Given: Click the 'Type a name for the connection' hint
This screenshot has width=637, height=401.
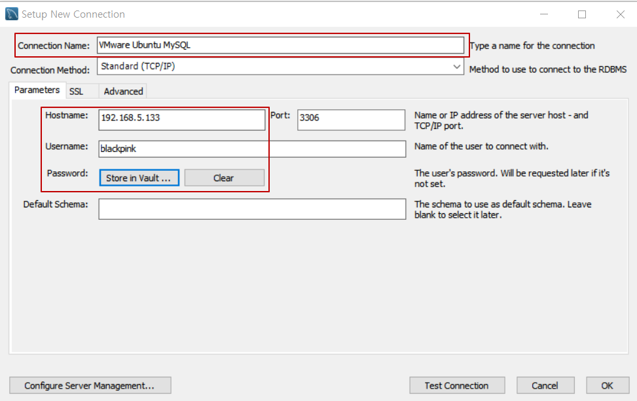Looking at the screenshot, I should (532, 45).
